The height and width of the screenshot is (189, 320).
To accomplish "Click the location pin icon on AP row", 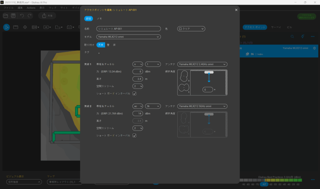I will pos(314,48).
